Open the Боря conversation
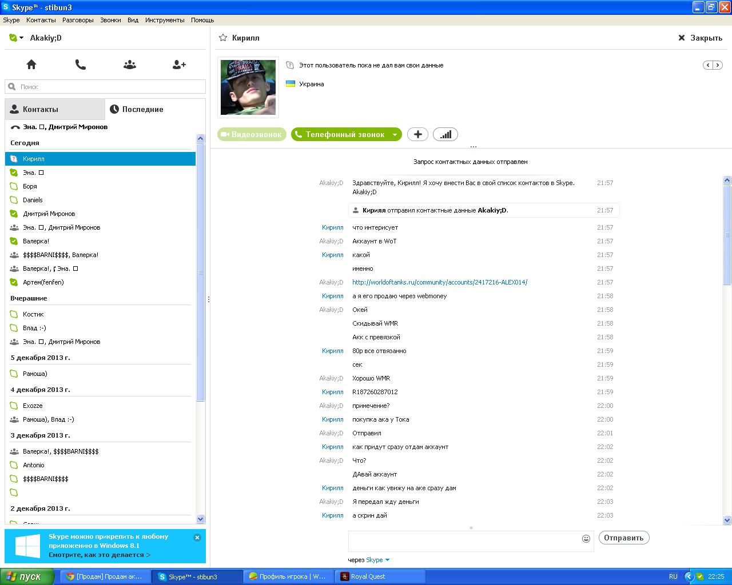Viewport: 732px width, 585px height. click(100, 186)
